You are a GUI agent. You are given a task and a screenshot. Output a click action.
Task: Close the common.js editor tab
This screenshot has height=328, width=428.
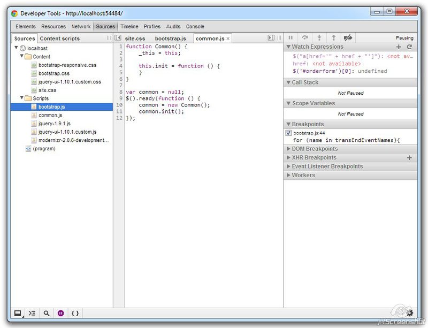(228, 38)
